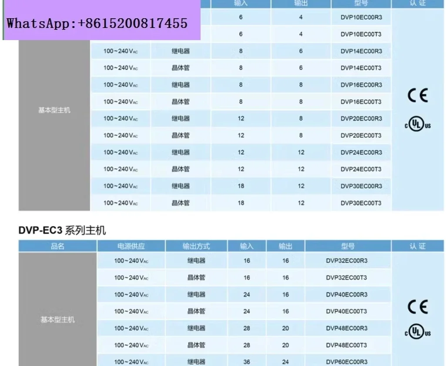446x366 pixels.
Task: Click input value 36 in DVP60EC00R3 row
Action: tap(247, 362)
